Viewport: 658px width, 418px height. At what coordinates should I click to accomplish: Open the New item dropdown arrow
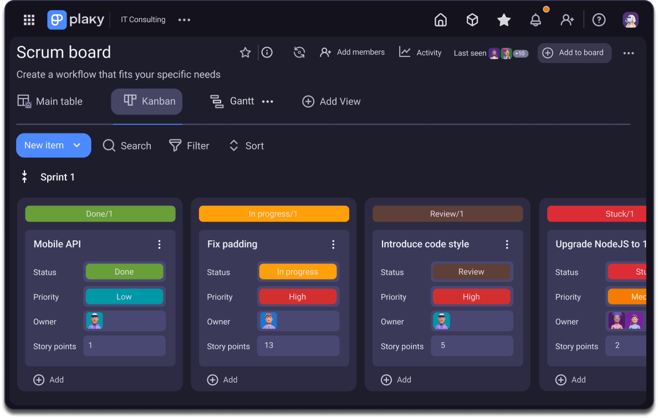coord(78,145)
